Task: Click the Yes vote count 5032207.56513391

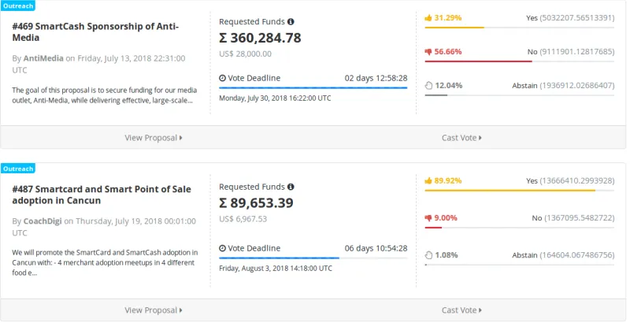Action: tap(577, 18)
